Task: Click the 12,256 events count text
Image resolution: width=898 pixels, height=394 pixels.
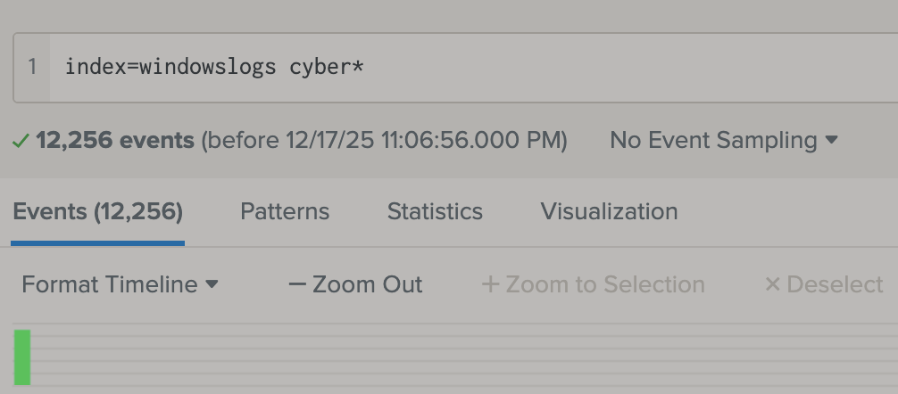Action: (115, 141)
